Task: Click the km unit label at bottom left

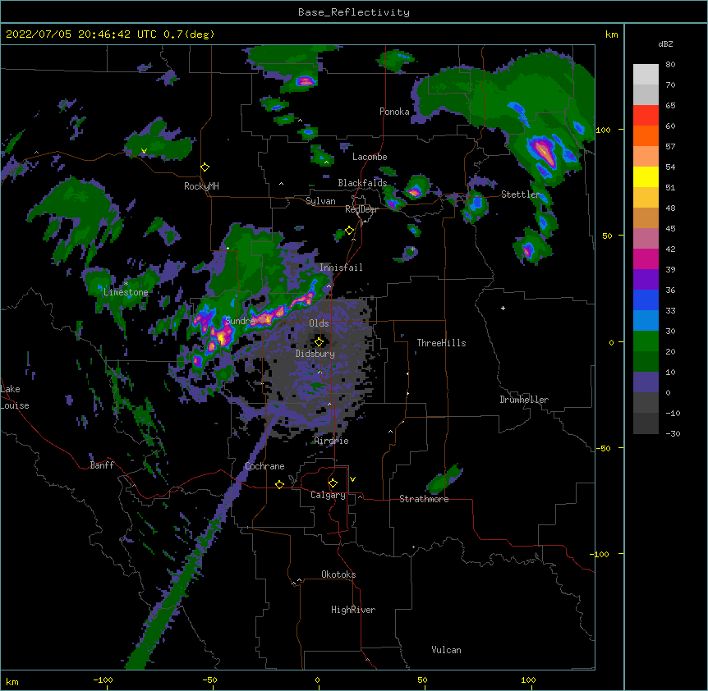Action: (12, 681)
